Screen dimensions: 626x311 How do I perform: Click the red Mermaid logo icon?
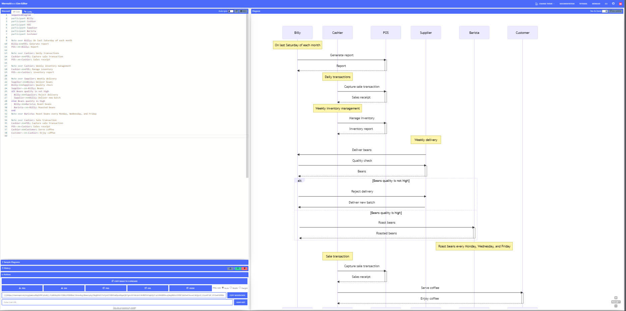pyautogui.click(x=620, y=4)
